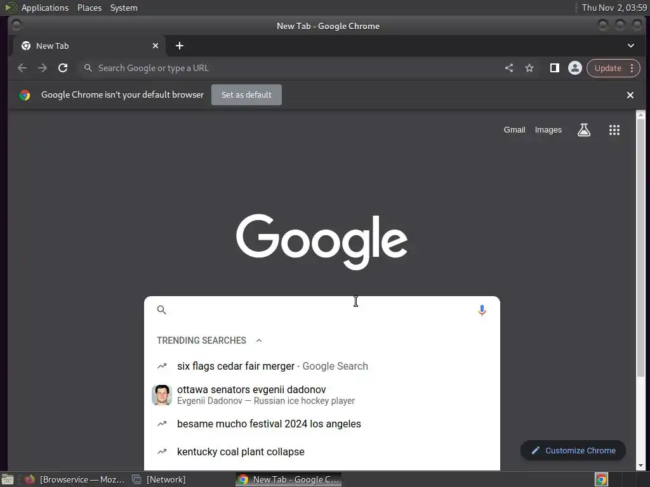
Task: Open the Applications menu
Action: pos(45,8)
